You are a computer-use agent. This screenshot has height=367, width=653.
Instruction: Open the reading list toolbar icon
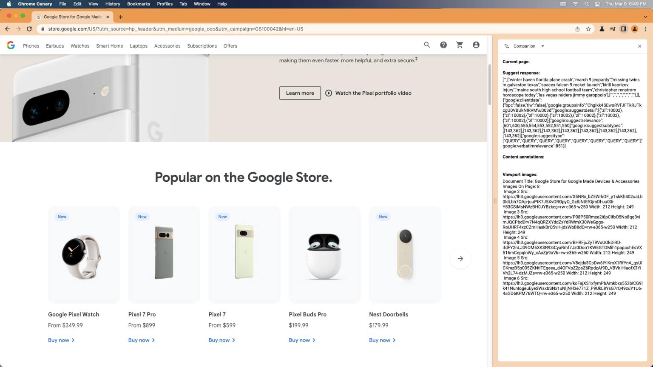[613, 29]
